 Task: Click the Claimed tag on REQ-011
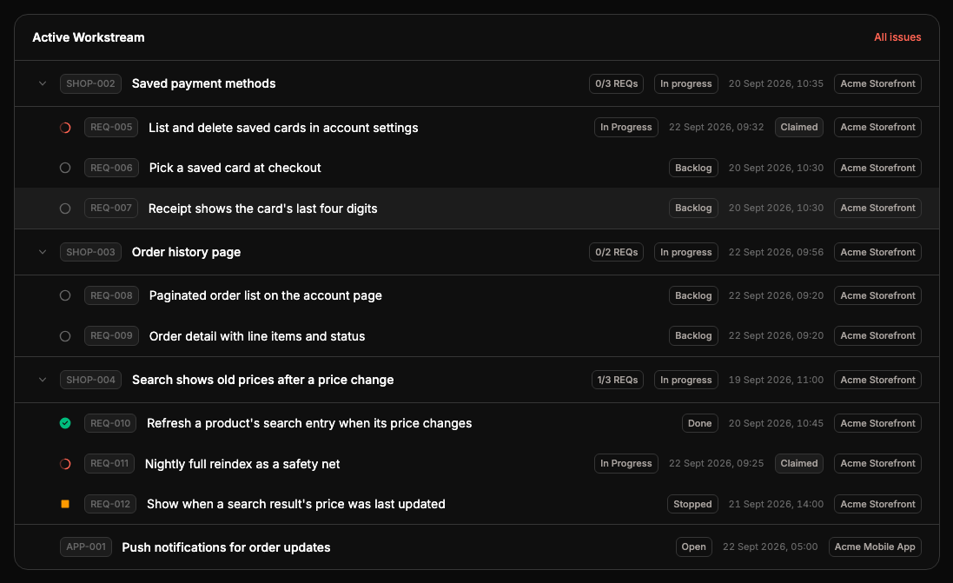(799, 463)
